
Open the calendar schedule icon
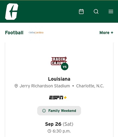(x=81, y=12)
